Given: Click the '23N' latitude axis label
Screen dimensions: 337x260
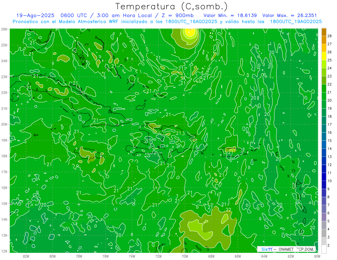Looking at the screenshot, I should [4, 77].
